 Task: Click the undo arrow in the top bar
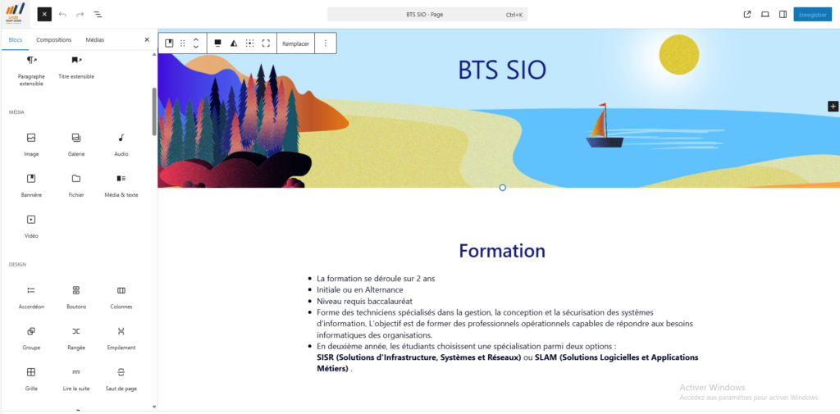coord(62,14)
